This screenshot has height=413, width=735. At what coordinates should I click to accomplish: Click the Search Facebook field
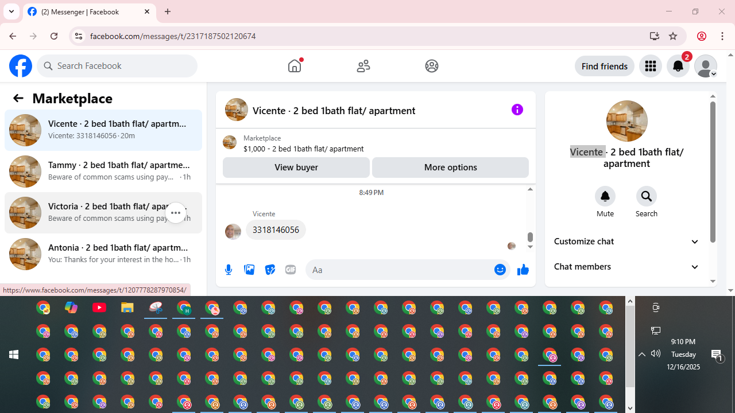pos(117,66)
